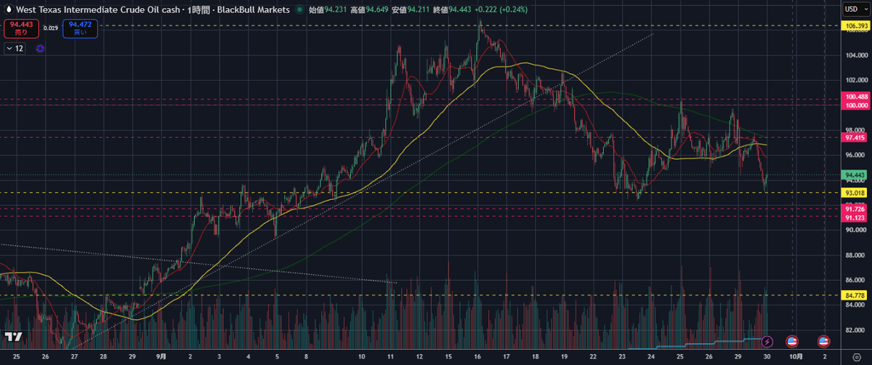Click the red 91.726 price label
Viewport: 872px width, 365px height.
[855, 209]
